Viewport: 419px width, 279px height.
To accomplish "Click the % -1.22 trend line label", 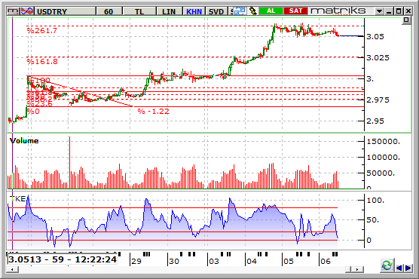I will (x=154, y=112).
